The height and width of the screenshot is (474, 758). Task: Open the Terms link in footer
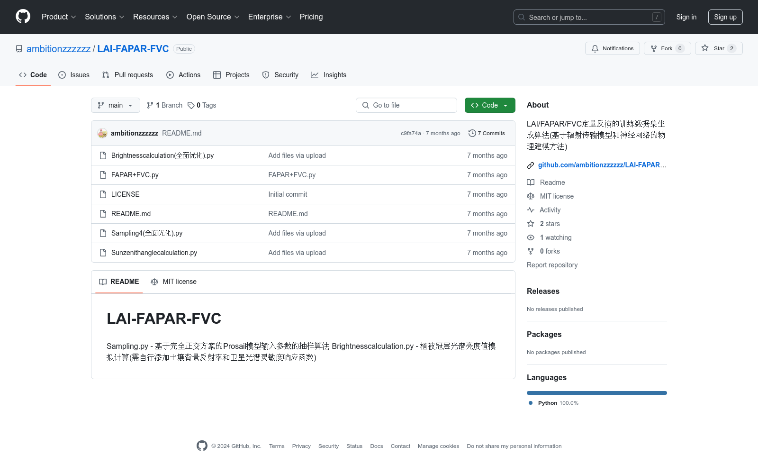pos(277,446)
